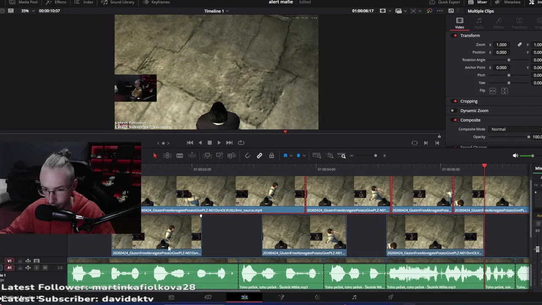Screen dimensions: 542x305
Task: Zoom in timeline with plus button
Action: (384, 156)
